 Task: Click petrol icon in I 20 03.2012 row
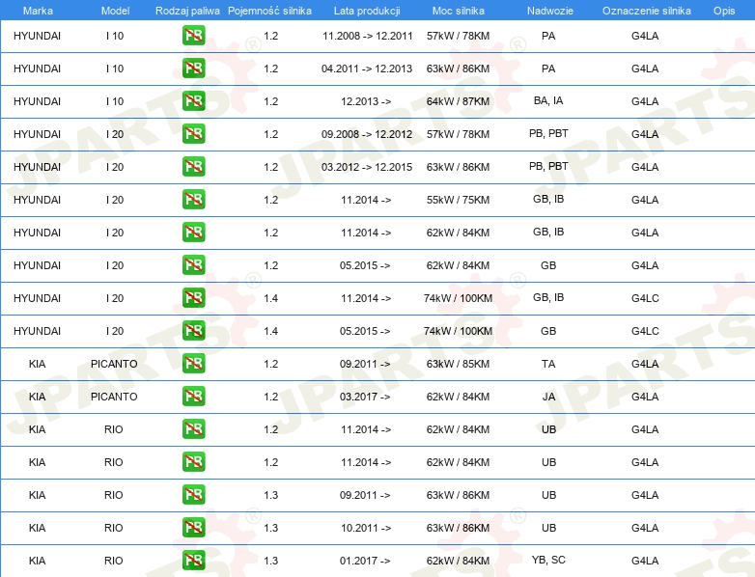pos(193,167)
